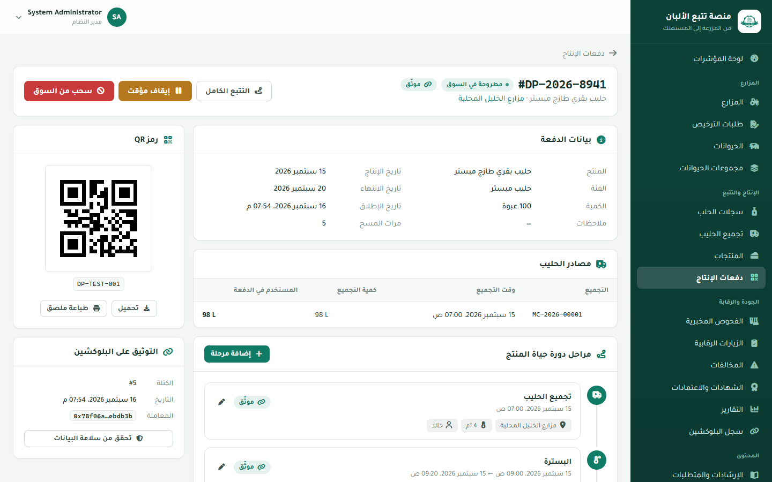Click the SA user avatar
This screenshot has width=772, height=482.
117,17
